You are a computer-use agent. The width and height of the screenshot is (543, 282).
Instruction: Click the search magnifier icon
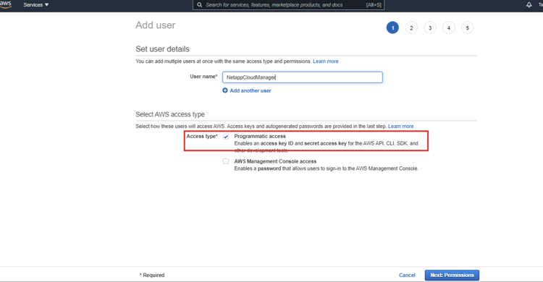[x=200, y=5]
